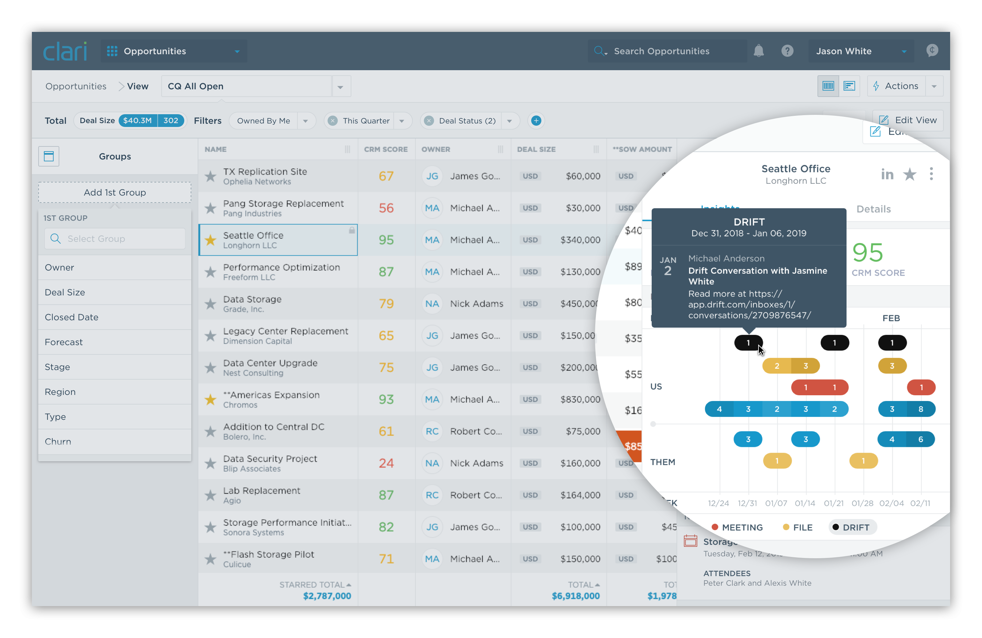Click black Drift marker under cursor
This screenshot has height=638, width=982.
749,343
